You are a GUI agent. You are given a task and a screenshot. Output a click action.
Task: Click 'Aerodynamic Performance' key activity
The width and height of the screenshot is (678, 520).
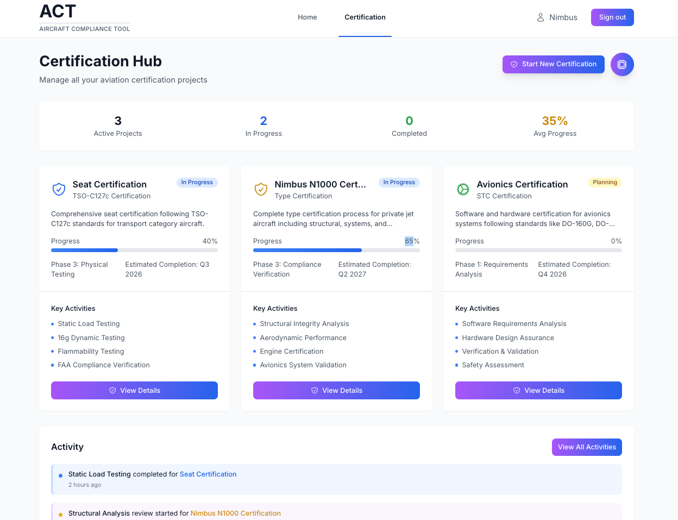[303, 338]
